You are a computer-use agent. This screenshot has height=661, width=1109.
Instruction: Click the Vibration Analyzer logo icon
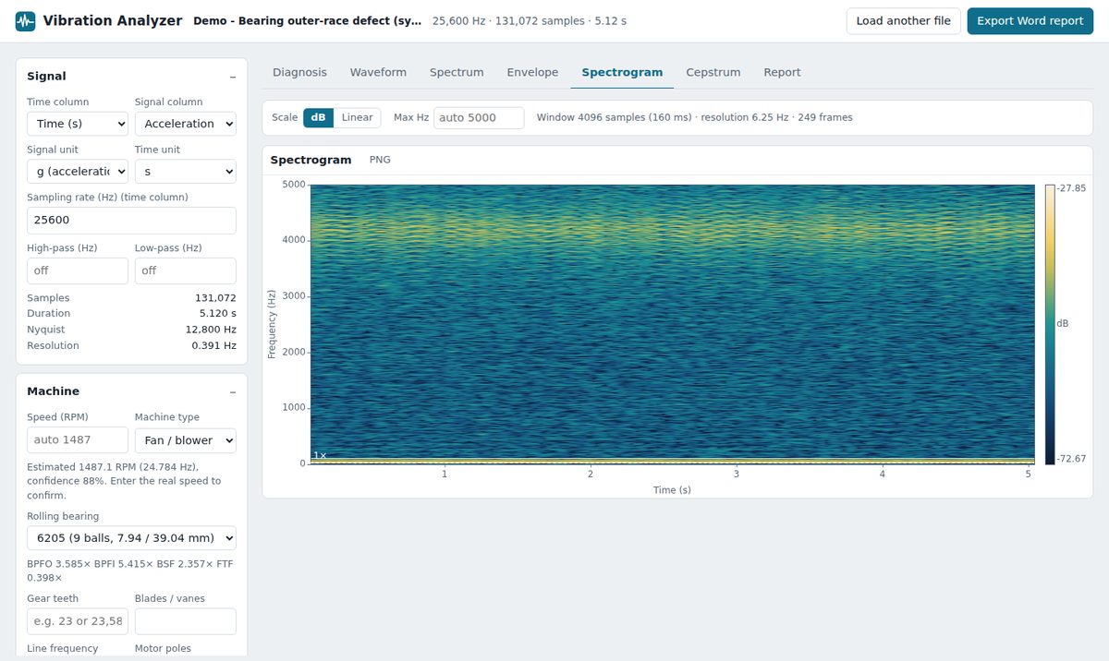click(26, 20)
